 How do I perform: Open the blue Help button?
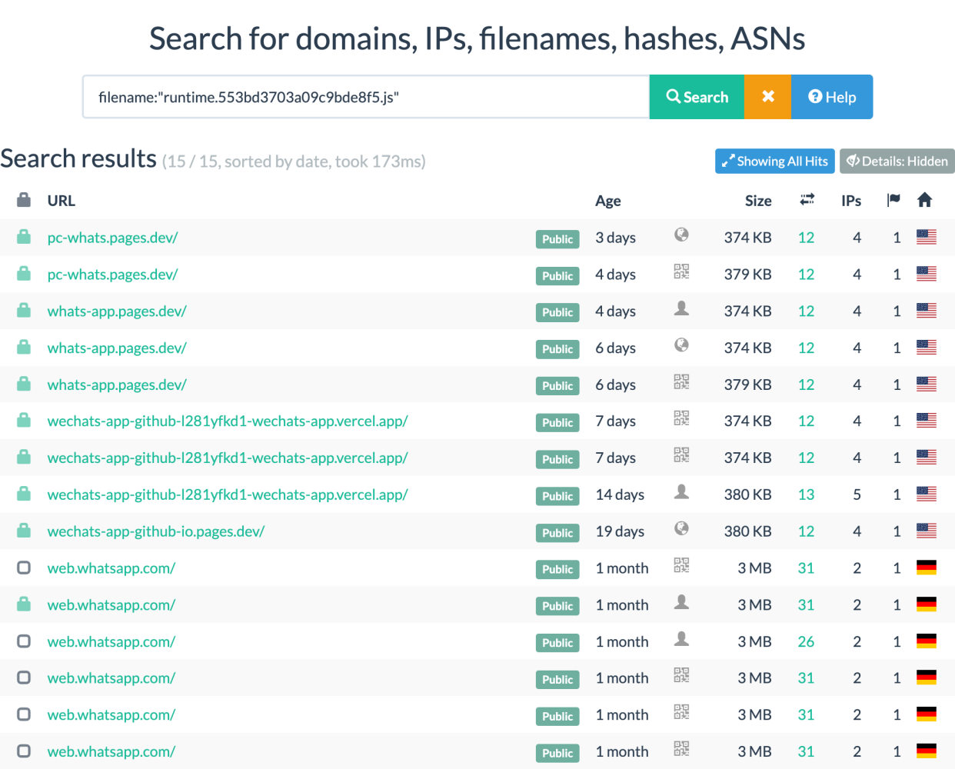coord(832,97)
